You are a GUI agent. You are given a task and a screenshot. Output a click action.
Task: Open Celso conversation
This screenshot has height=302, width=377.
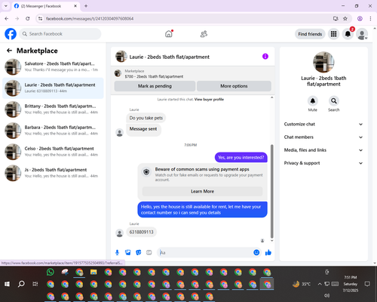point(53,152)
